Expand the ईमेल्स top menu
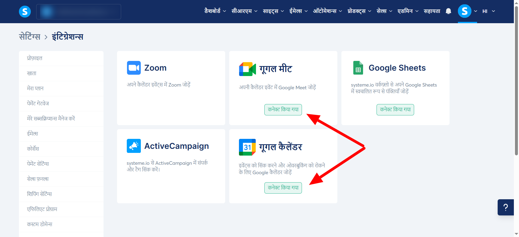The image size is (519, 237). tap(298, 11)
